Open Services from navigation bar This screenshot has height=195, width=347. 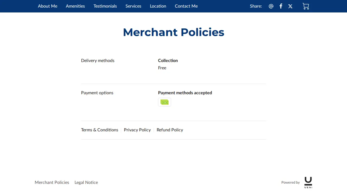(x=133, y=6)
